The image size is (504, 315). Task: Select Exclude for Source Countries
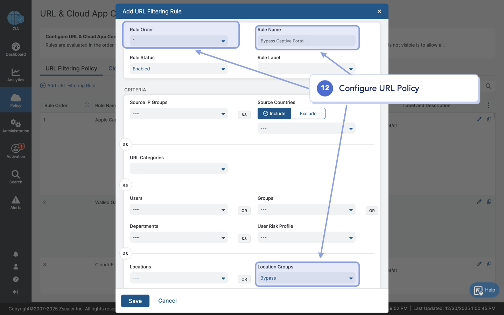(x=308, y=113)
